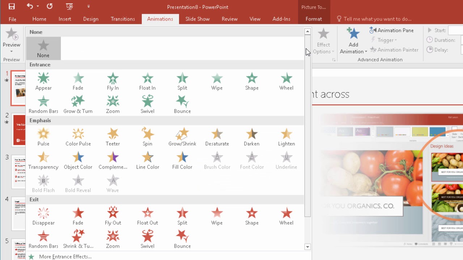Select slide 3 thumbnail in panel
This screenshot has height=260, width=463.
[19, 171]
